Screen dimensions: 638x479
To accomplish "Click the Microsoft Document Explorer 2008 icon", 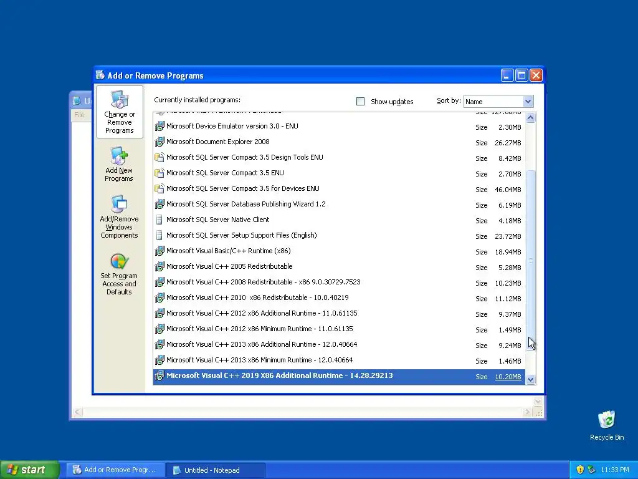I will 159,142.
